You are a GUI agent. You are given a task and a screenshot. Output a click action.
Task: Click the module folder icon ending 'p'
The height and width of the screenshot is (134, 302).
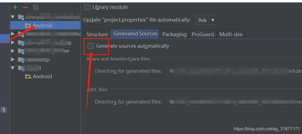pyautogui.click(x=21, y=60)
